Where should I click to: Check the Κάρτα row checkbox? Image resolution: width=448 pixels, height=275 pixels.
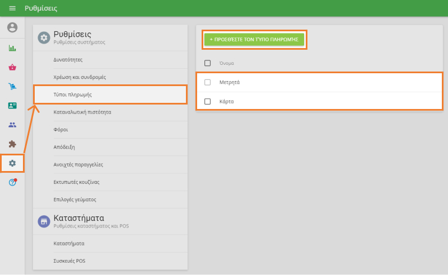point(208,102)
